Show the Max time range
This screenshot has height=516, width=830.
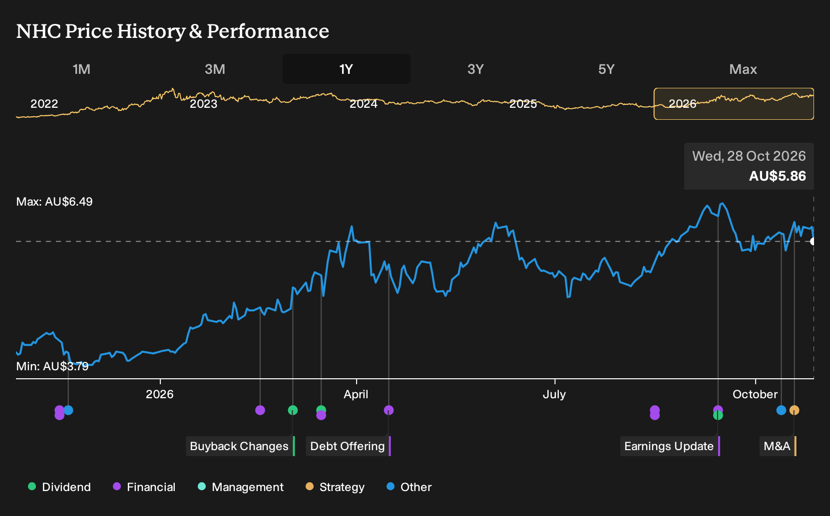point(743,69)
